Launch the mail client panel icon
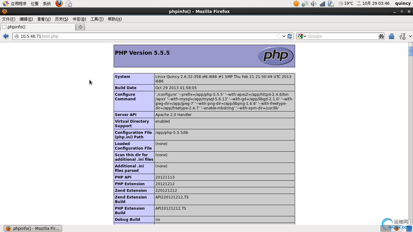This screenshot has width=413, height=232. click(x=69, y=4)
